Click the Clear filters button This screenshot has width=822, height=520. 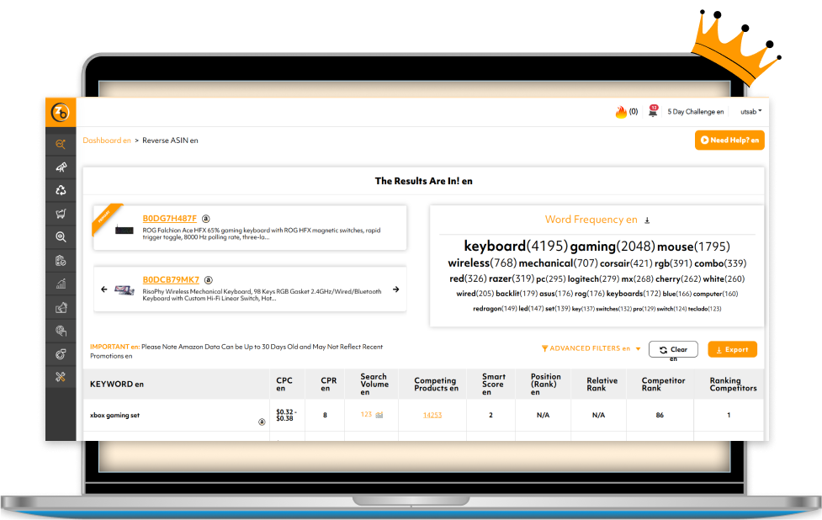pos(673,349)
